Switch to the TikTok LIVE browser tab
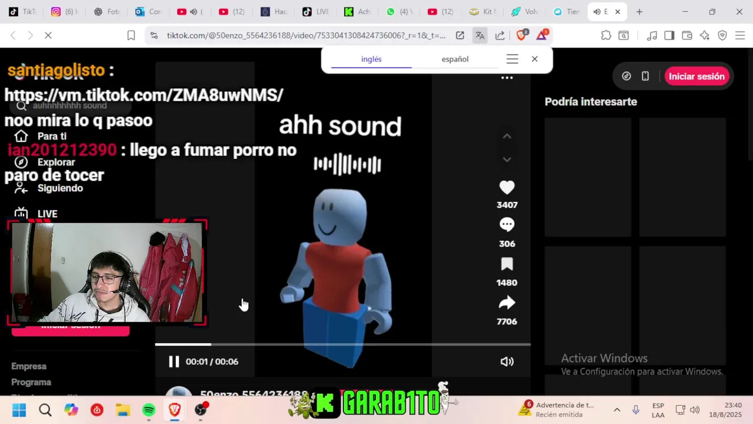 316,12
